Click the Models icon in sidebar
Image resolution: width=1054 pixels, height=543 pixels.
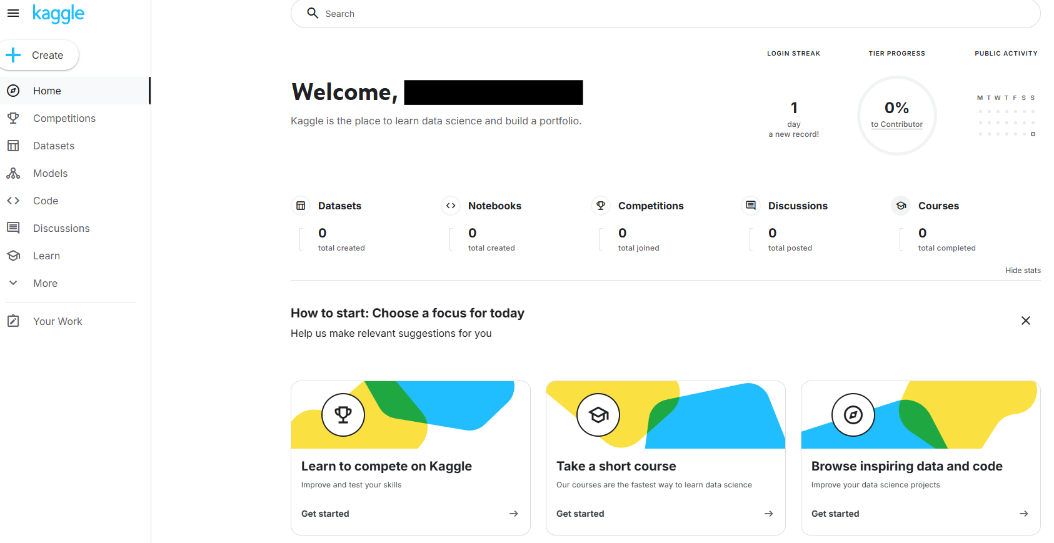point(13,173)
